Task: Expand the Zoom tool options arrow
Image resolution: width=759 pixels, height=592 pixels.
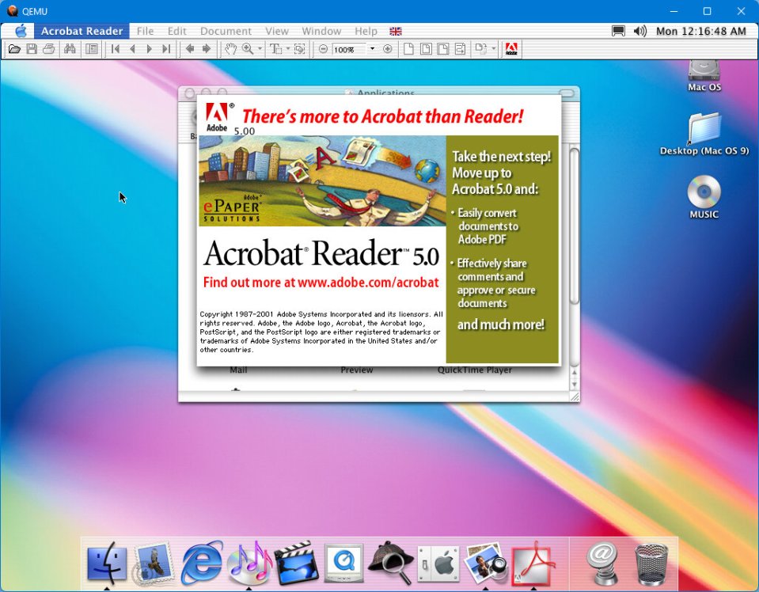Action: [260, 49]
